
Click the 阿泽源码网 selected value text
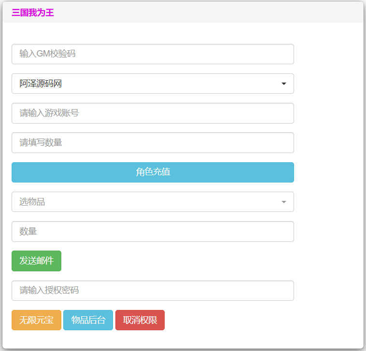pyautogui.click(x=41, y=84)
